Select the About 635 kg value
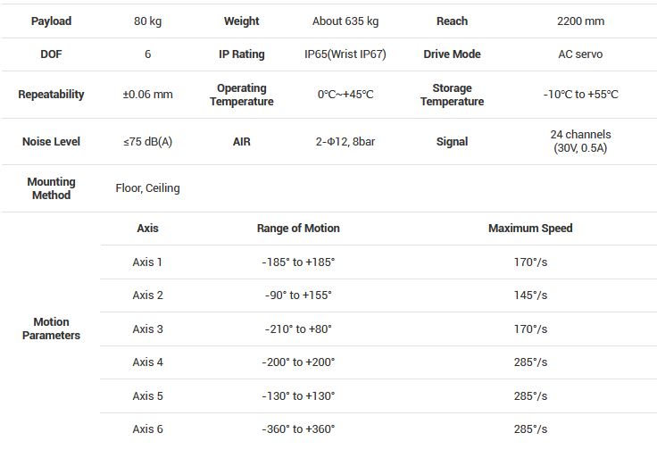This screenshot has height=466, width=657. (x=345, y=21)
